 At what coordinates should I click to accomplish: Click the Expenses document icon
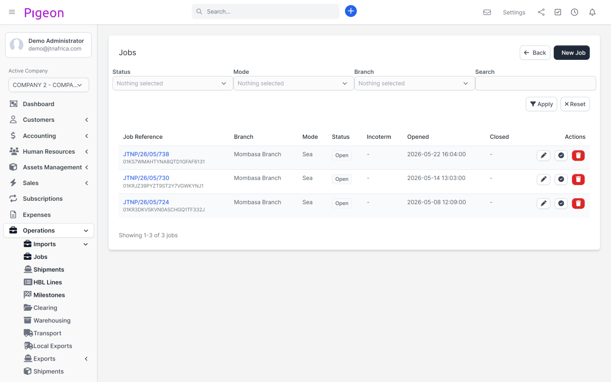pyautogui.click(x=14, y=215)
